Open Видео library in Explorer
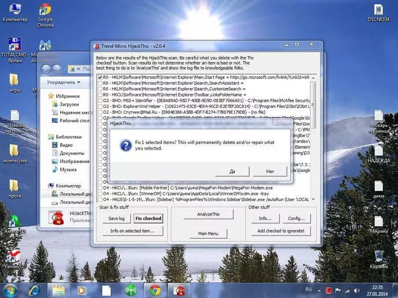Screen dimensions: 398x298 point(63,145)
